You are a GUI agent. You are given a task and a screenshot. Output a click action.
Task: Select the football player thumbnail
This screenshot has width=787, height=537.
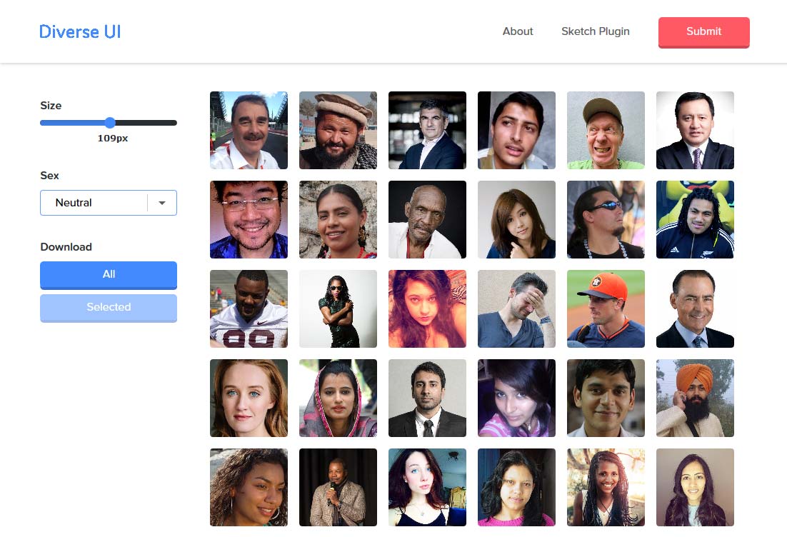(x=249, y=308)
